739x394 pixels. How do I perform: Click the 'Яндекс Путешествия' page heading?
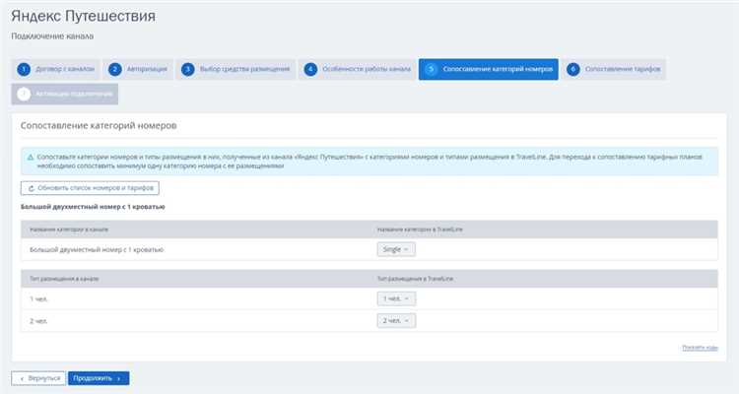pos(83,16)
